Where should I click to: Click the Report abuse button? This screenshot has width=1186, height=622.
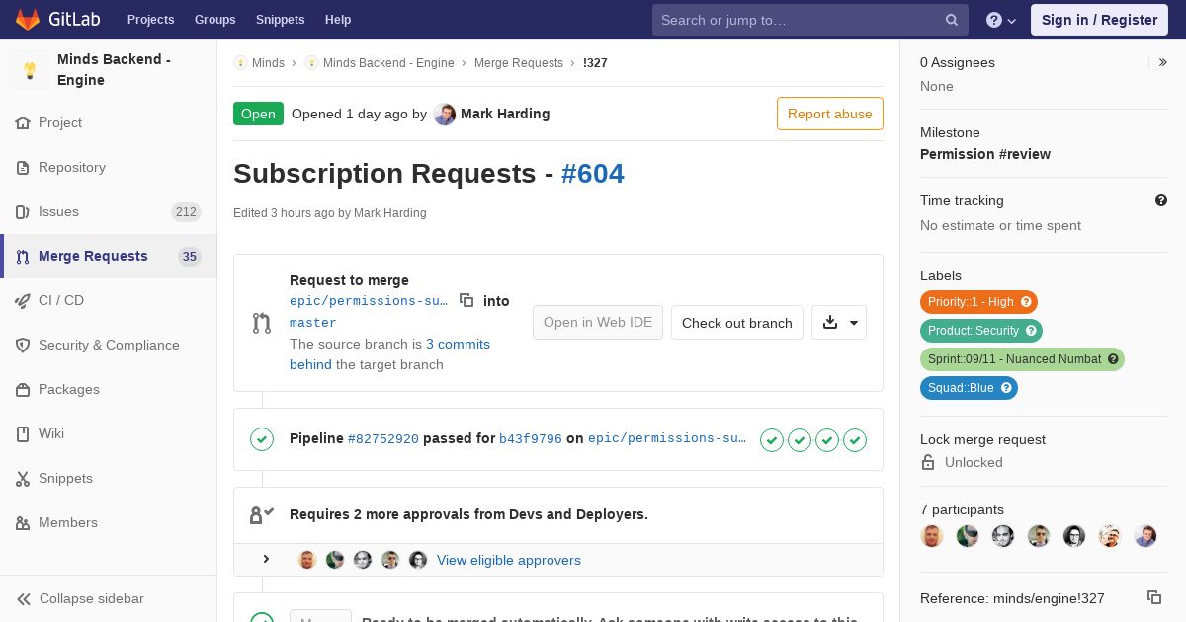(x=829, y=114)
